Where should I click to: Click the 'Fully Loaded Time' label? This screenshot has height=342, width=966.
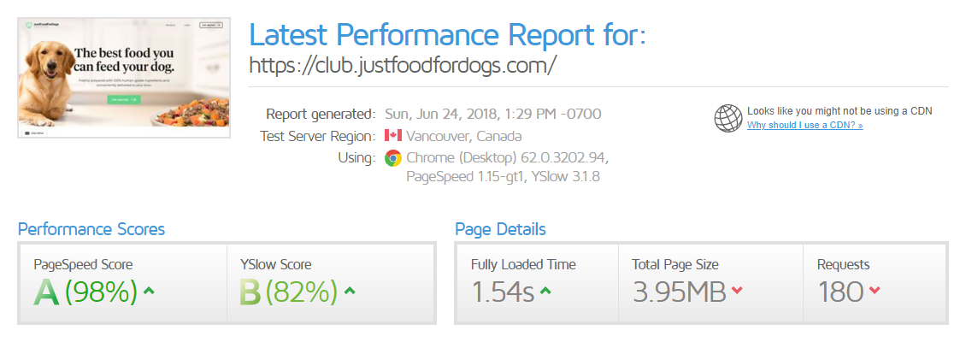click(x=524, y=265)
